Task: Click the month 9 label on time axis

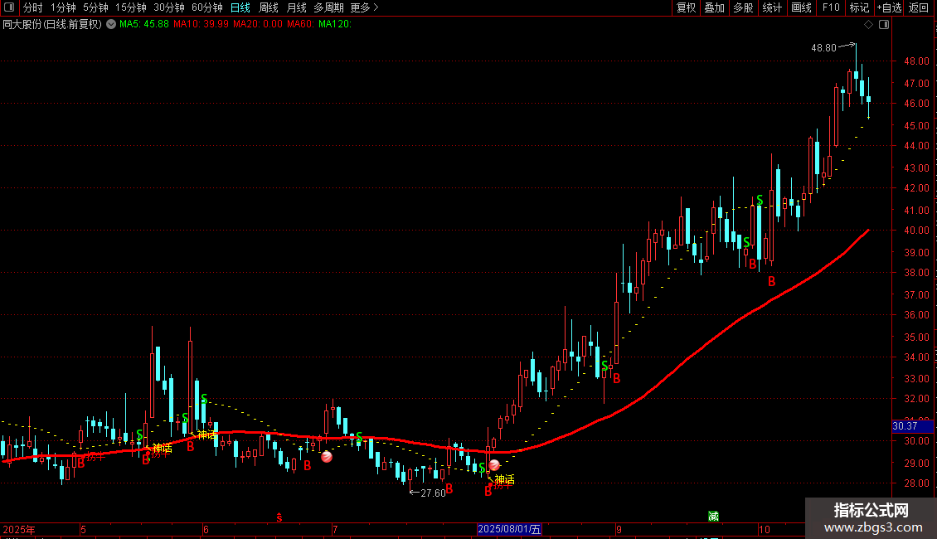Action: point(619,529)
